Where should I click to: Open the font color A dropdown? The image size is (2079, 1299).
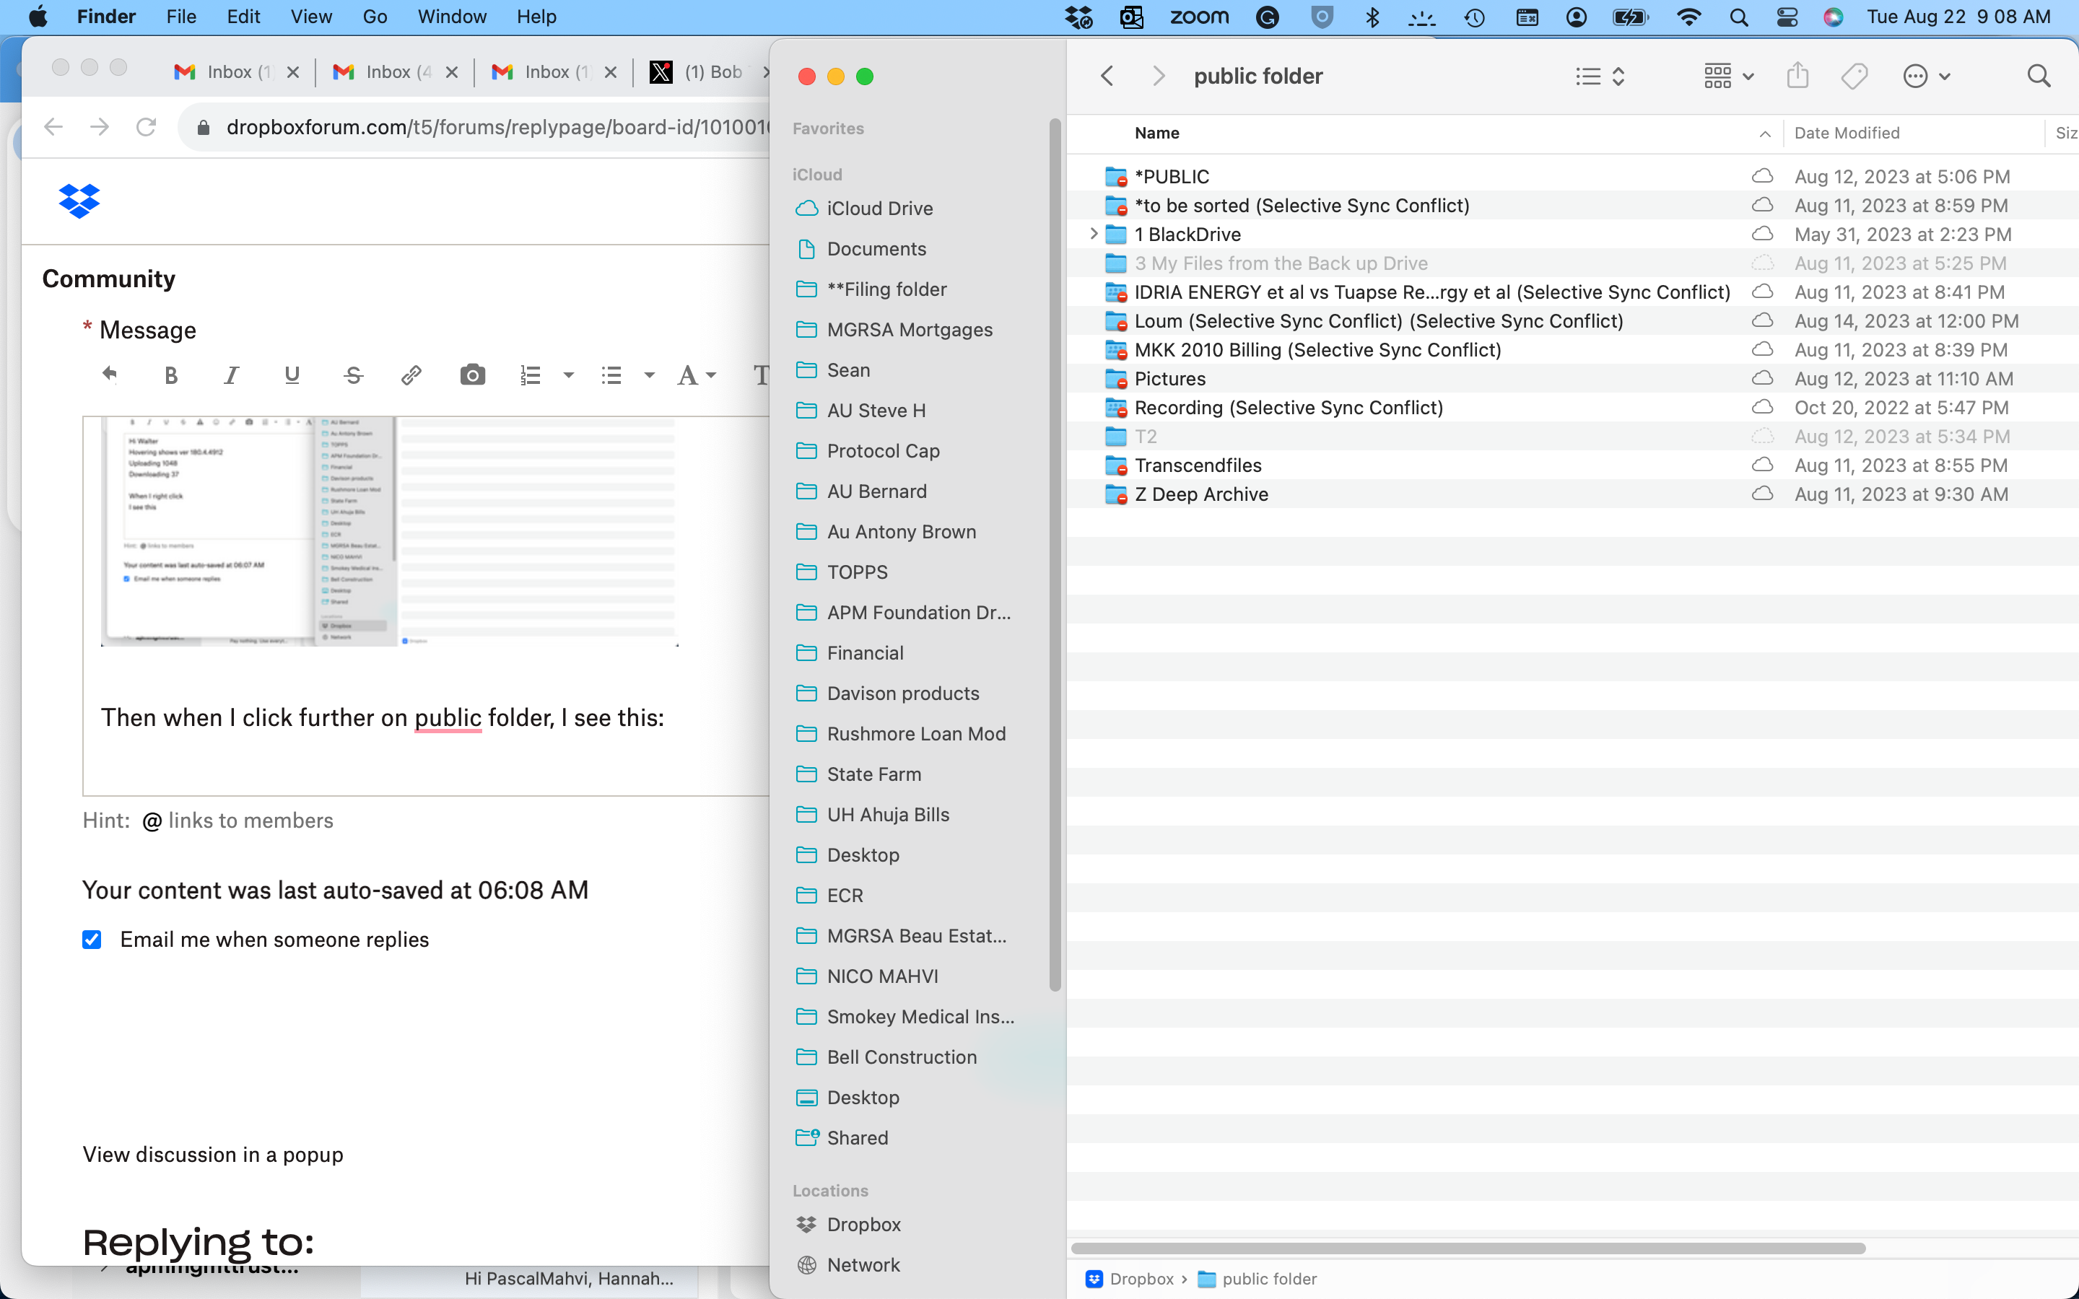pos(696,375)
